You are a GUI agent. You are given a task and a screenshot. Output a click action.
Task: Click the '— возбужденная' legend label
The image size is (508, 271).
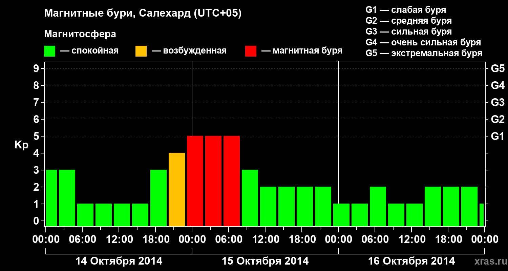(189, 51)
